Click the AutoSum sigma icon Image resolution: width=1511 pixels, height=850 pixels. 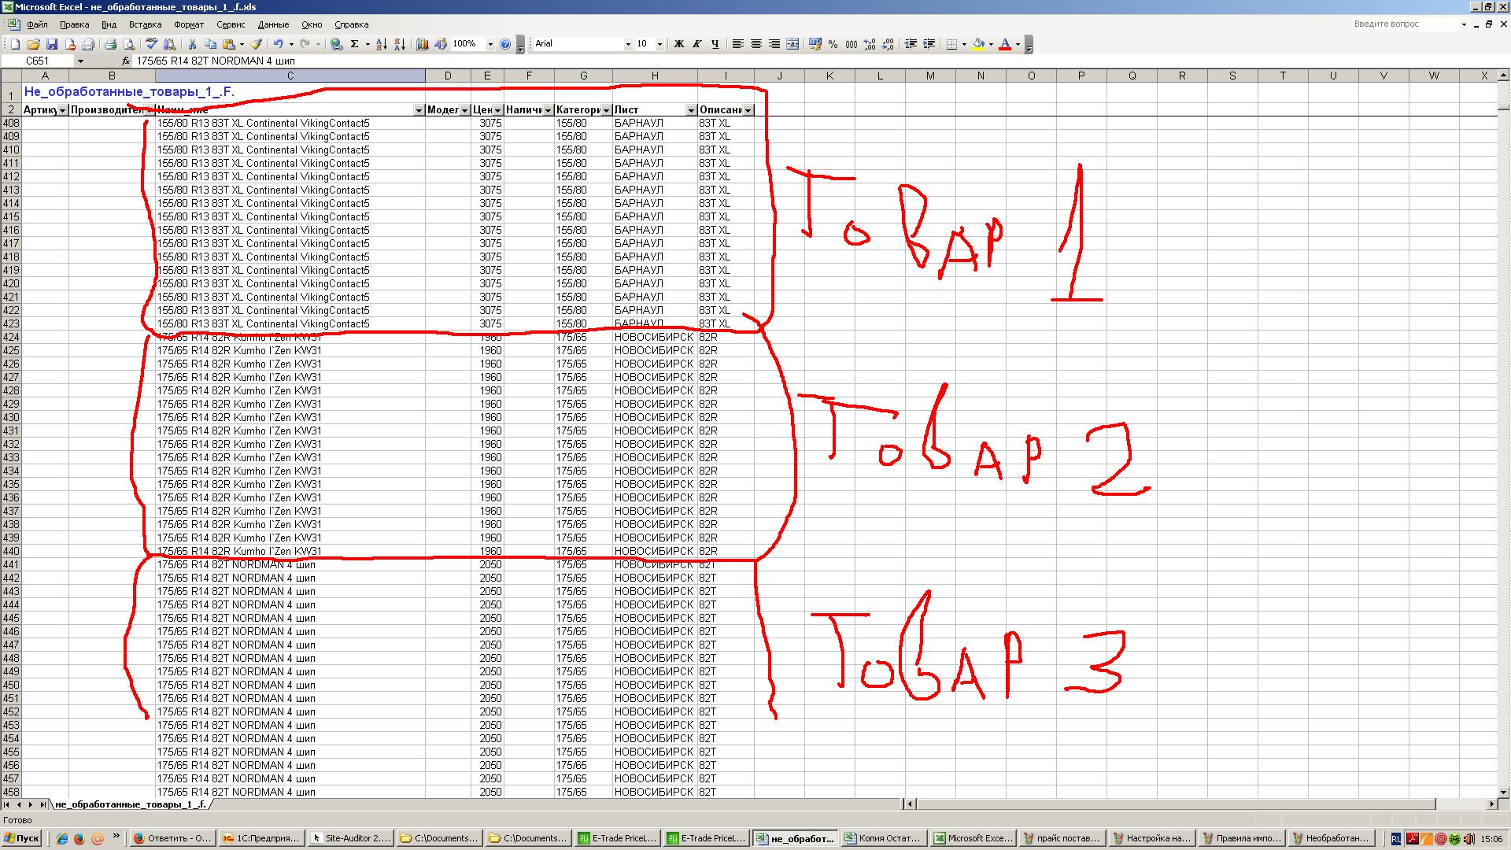pos(355,44)
